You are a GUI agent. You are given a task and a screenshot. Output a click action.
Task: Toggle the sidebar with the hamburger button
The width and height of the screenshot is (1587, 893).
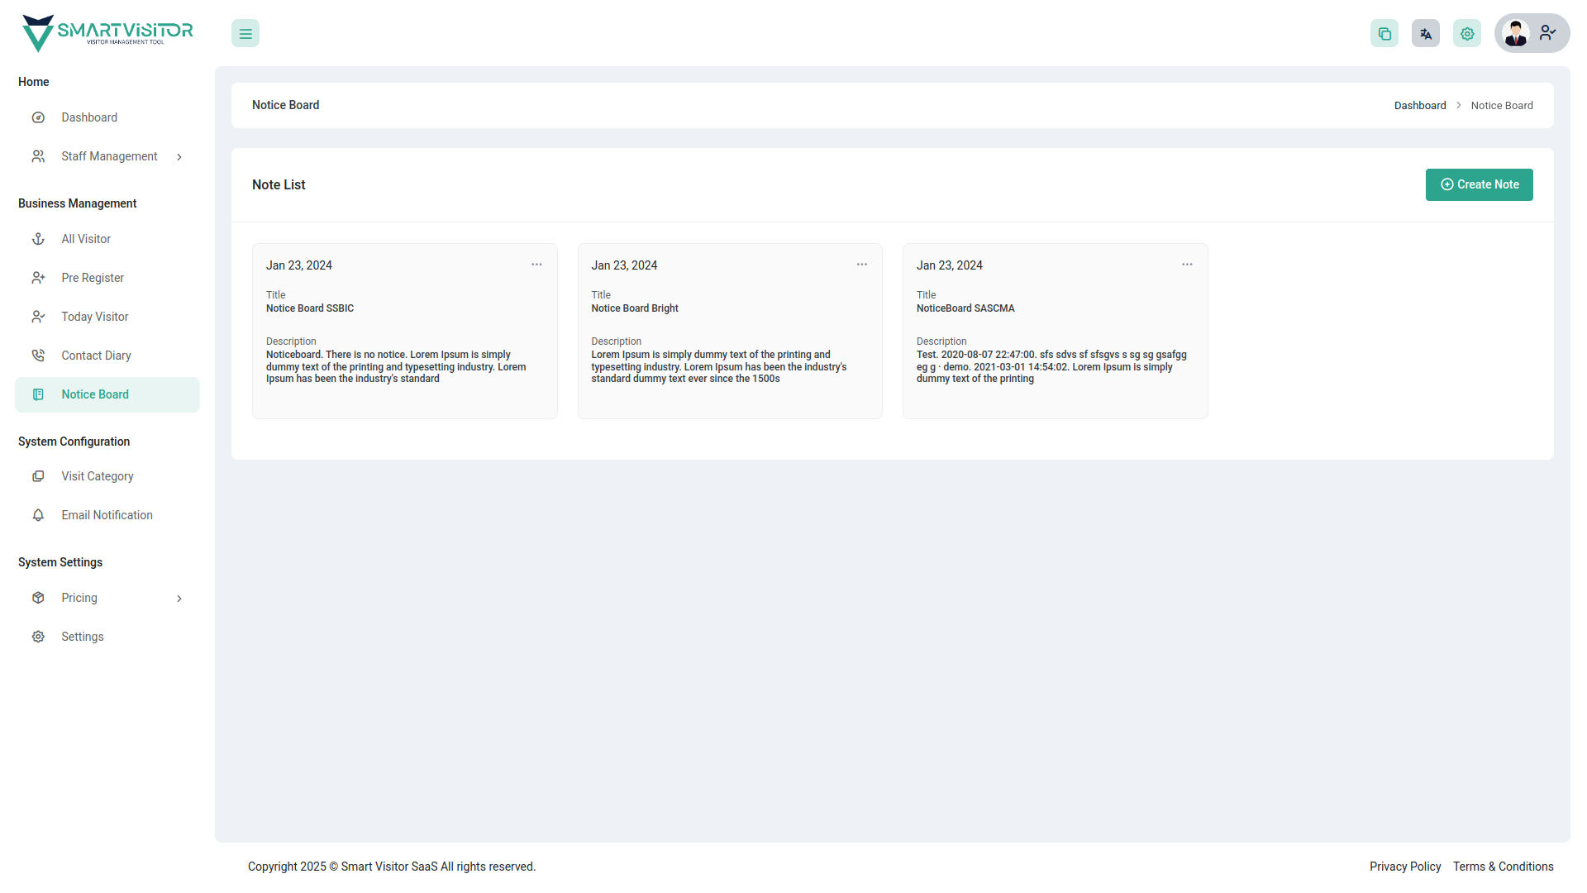(245, 33)
